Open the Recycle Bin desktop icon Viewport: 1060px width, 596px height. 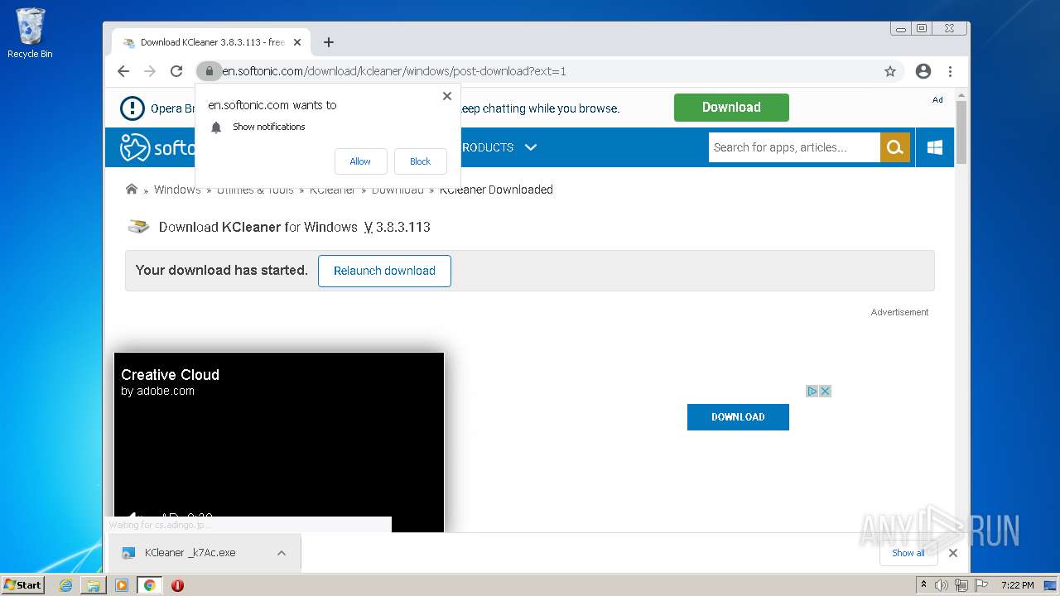click(x=30, y=33)
